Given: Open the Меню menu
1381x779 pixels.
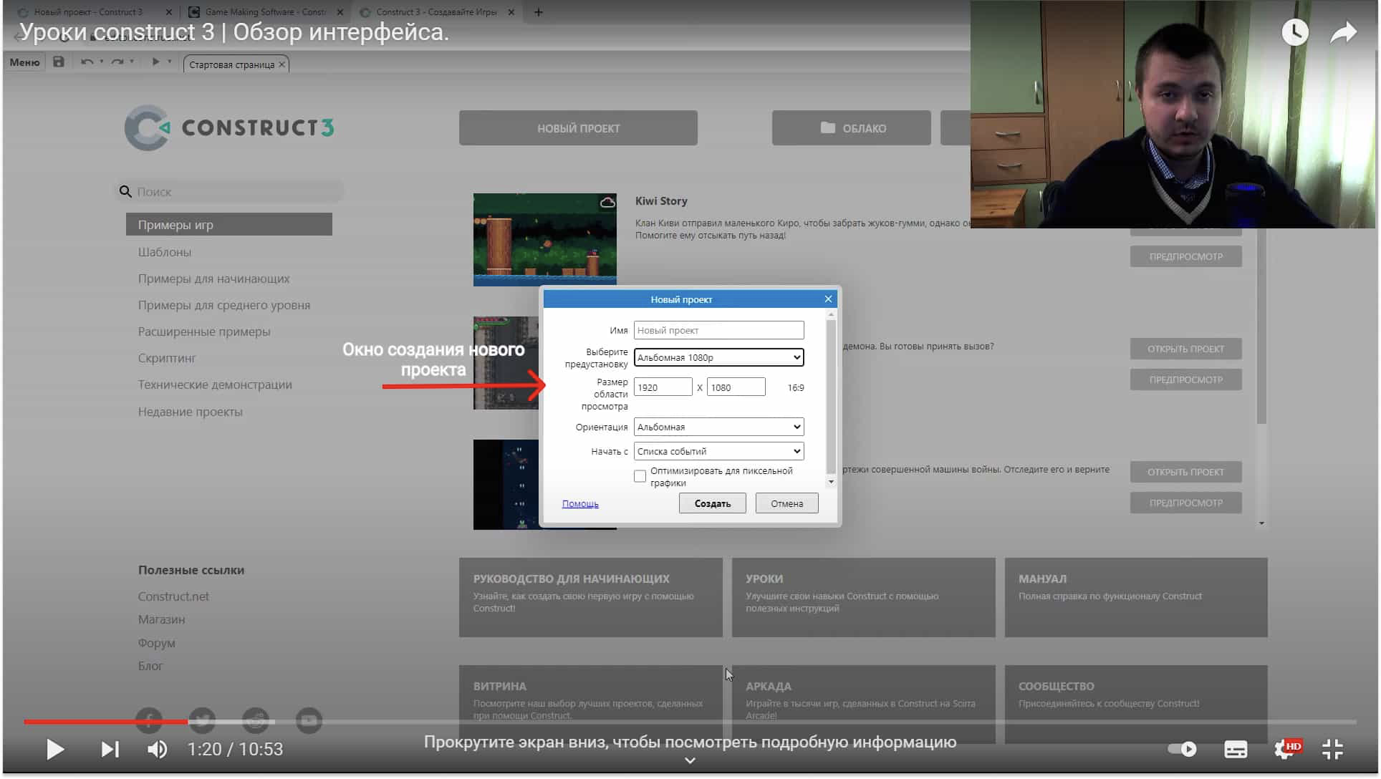Looking at the screenshot, I should [25, 62].
